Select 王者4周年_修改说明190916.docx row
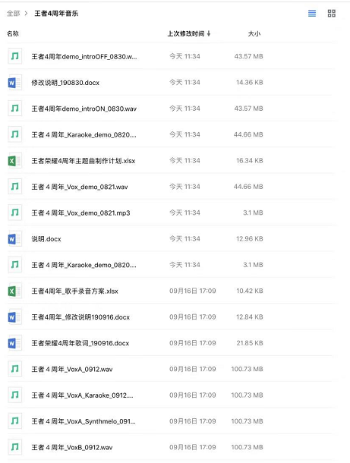 [170, 317]
